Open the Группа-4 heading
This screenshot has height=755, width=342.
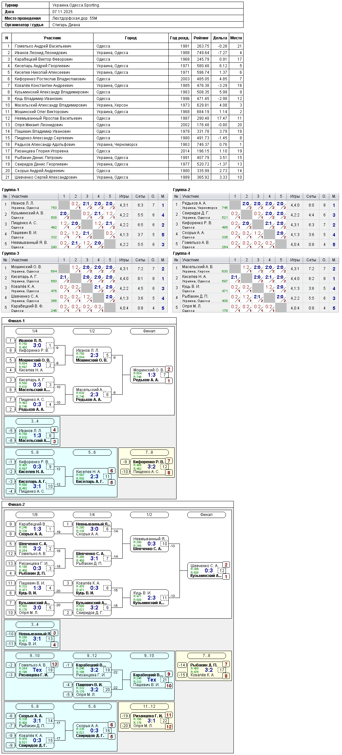pyautogui.click(x=181, y=253)
